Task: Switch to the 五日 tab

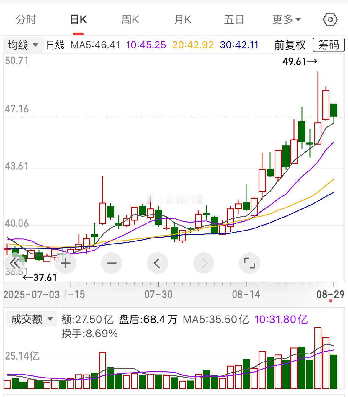Action: click(x=234, y=20)
